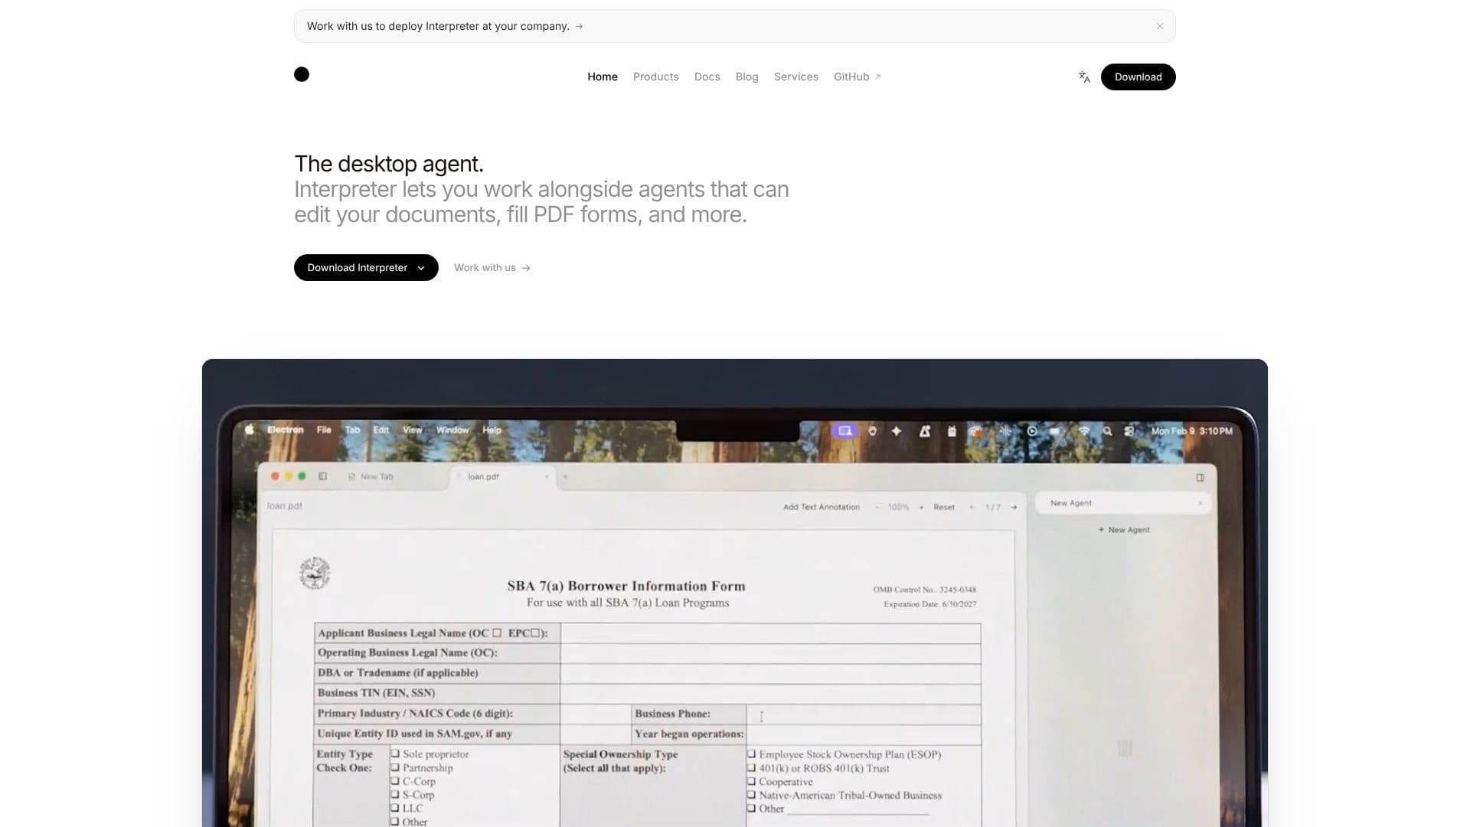Zoom out PDF with minus icon
Image resolution: width=1470 pixels, height=827 pixels.
point(877,507)
